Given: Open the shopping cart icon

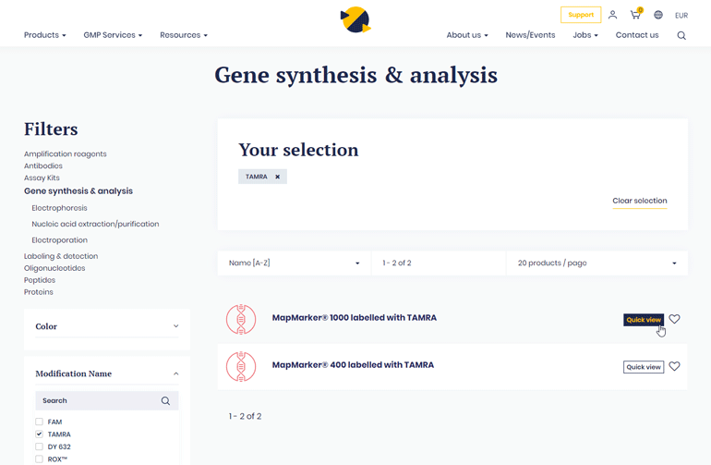Looking at the screenshot, I should pyautogui.click(x=635, y=15).
